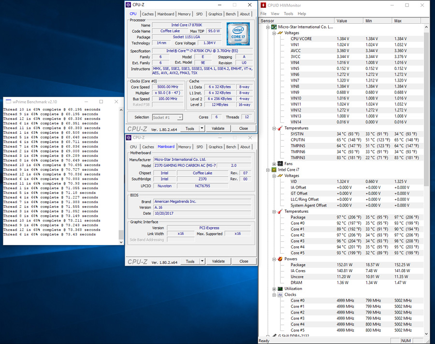Screen dimensions: 435x344
Task: Open the View menu in HWMonitor
Action: point(275,14)
